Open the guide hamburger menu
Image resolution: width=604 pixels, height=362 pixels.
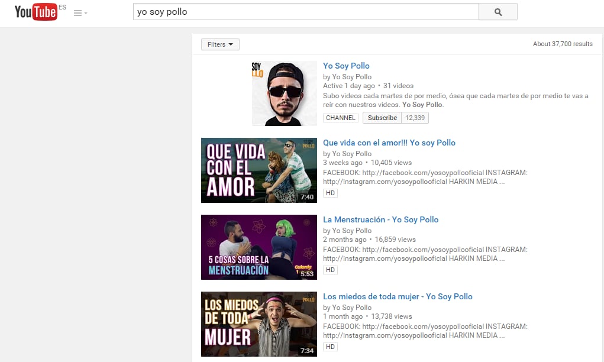click(80, 13)
